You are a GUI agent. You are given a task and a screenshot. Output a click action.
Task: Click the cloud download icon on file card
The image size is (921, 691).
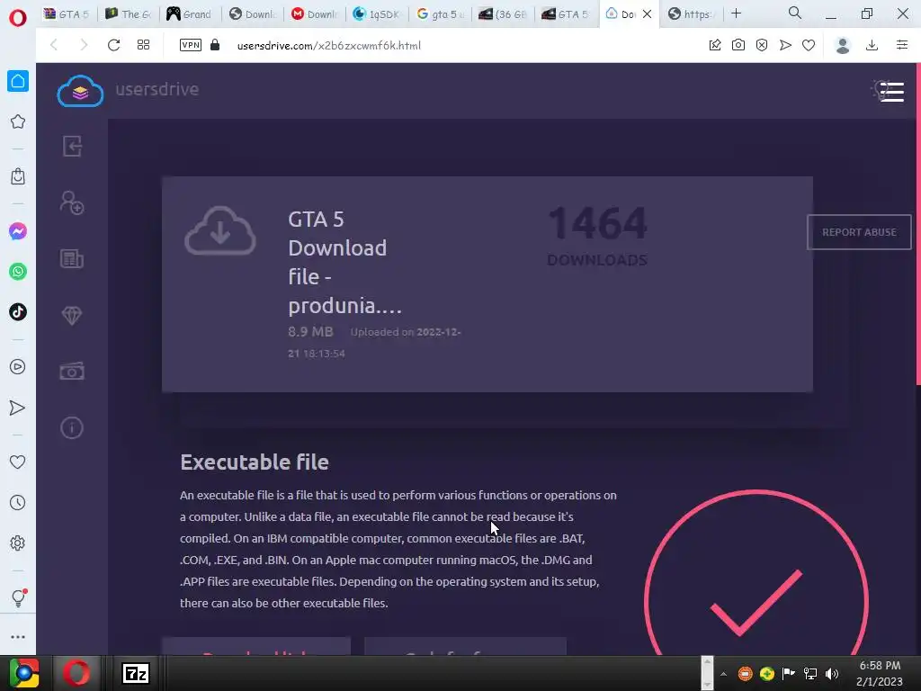[x=220, y=230]
